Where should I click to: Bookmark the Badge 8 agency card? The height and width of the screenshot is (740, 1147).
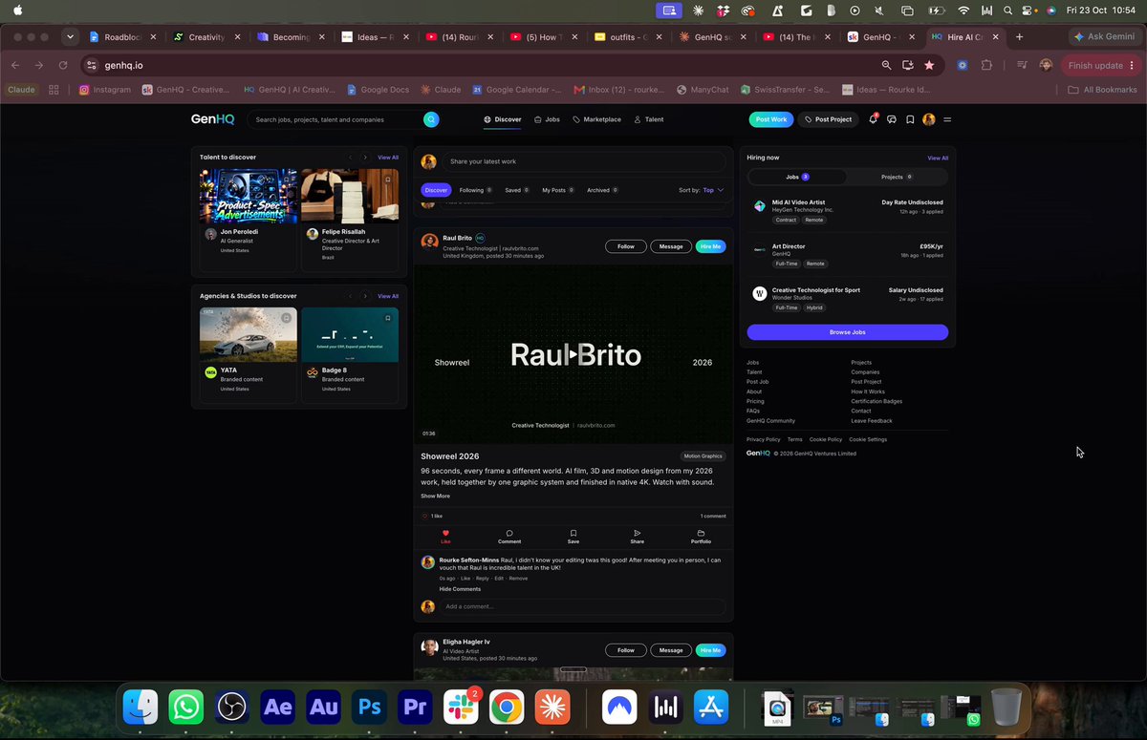[388, 318]
